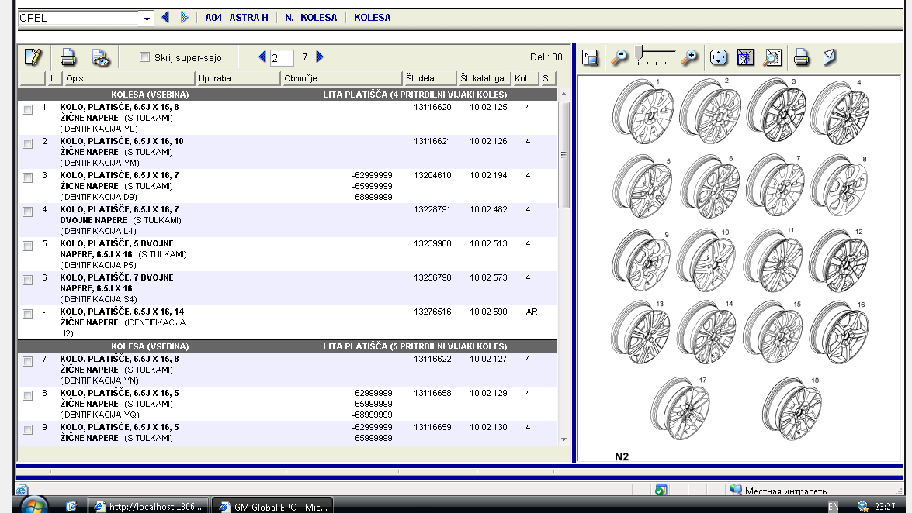Tick checkbox for part 3 identifikacija D9
912x513 pixels.
click(27, 177)
